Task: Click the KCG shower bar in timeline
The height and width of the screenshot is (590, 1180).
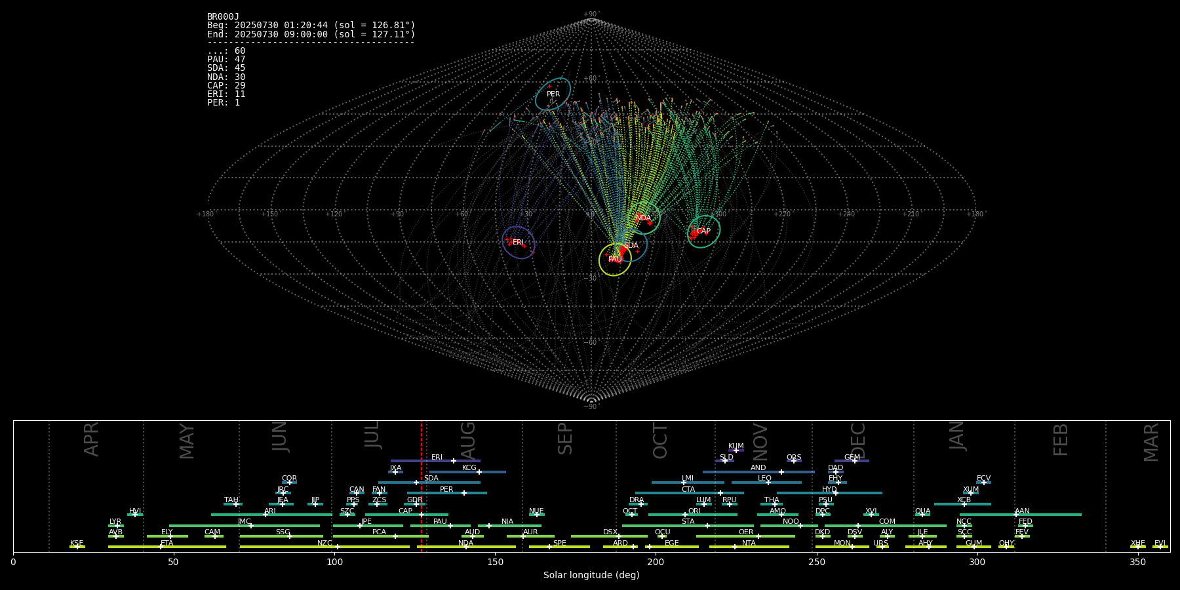Action: (467, 471)
